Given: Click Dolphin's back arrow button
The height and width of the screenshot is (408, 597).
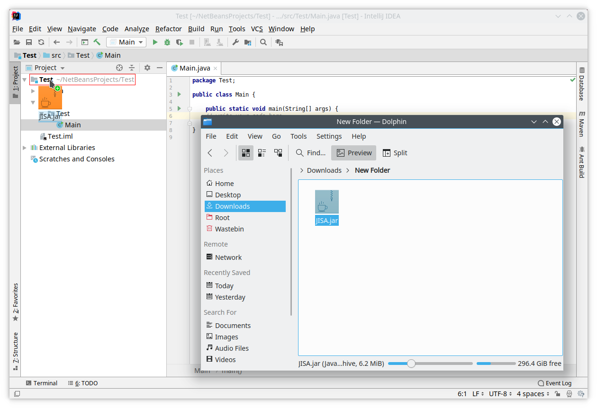Looking at the screenshot, I should [x=210, y=153].
